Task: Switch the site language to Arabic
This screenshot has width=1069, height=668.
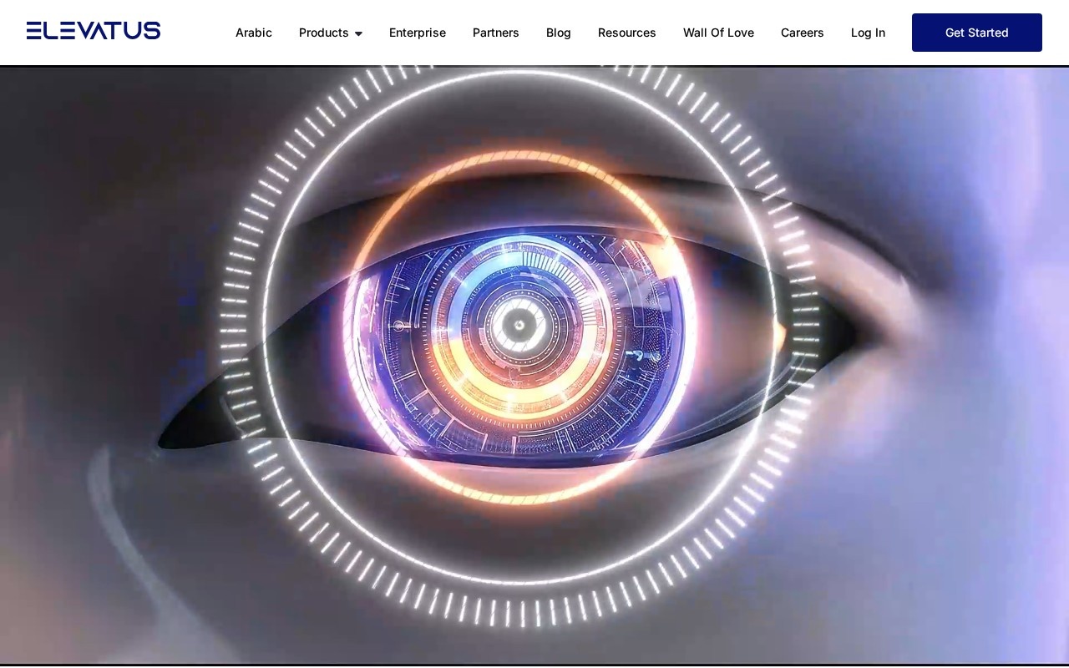Action: click(254, 33)
